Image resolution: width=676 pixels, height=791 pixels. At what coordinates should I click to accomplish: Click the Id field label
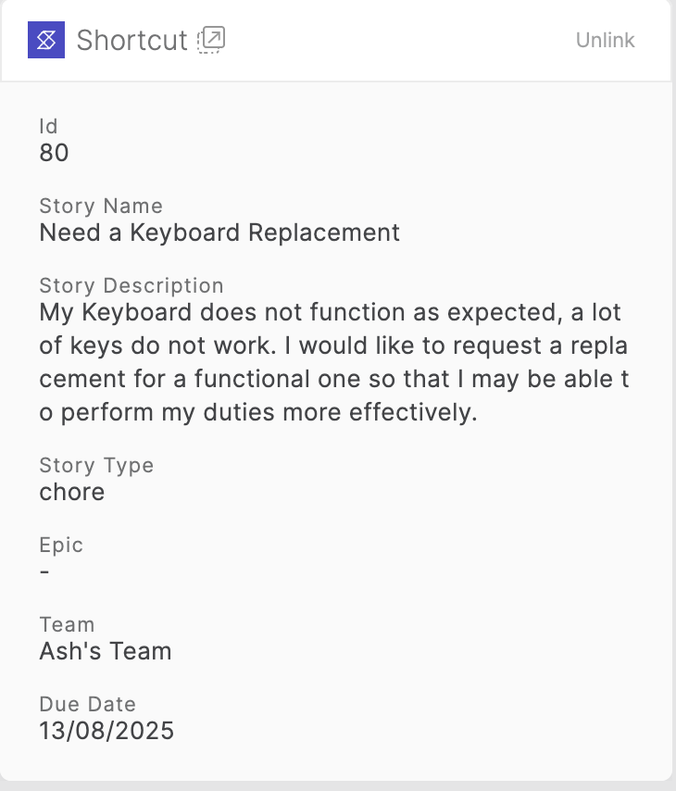pyautogui.click(x=48, y=127)
